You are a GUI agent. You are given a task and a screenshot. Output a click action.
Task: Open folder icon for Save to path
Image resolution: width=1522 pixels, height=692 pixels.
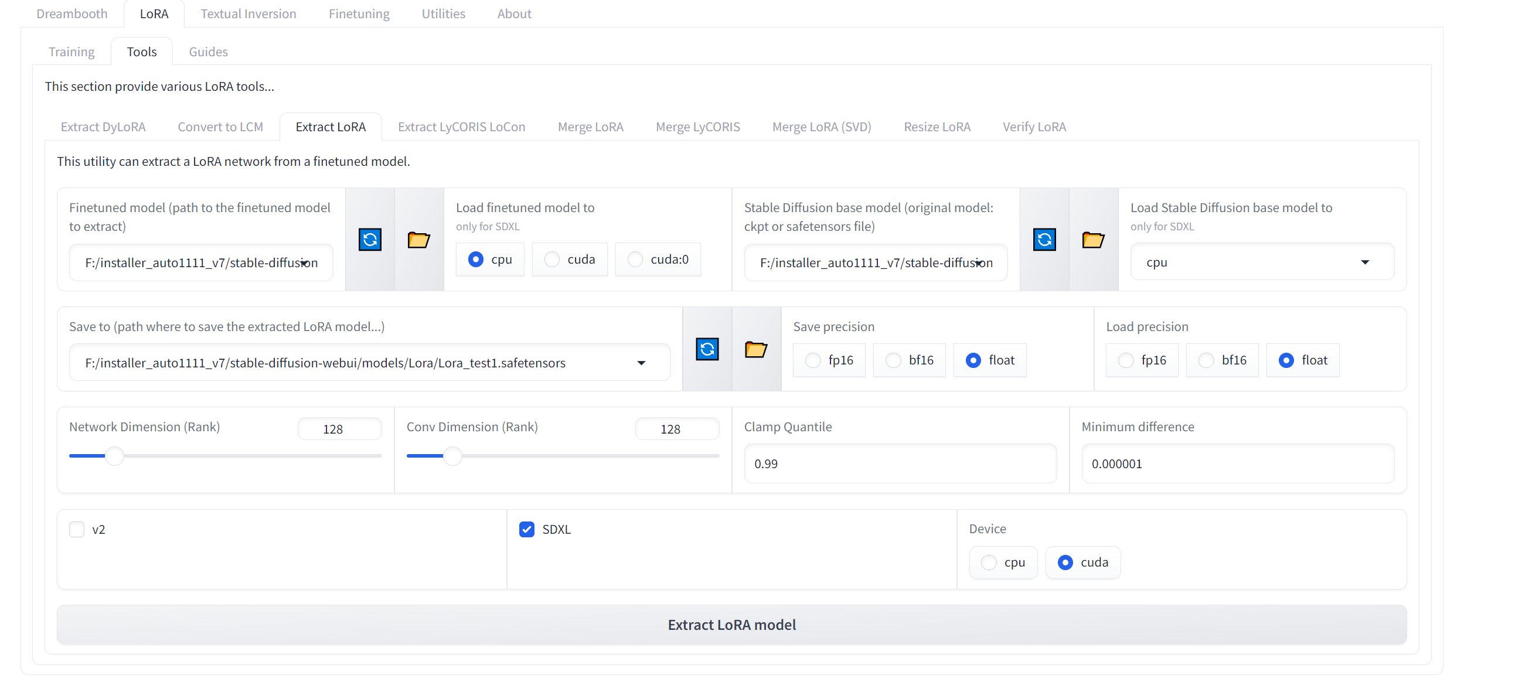click(x=755, y=349)
